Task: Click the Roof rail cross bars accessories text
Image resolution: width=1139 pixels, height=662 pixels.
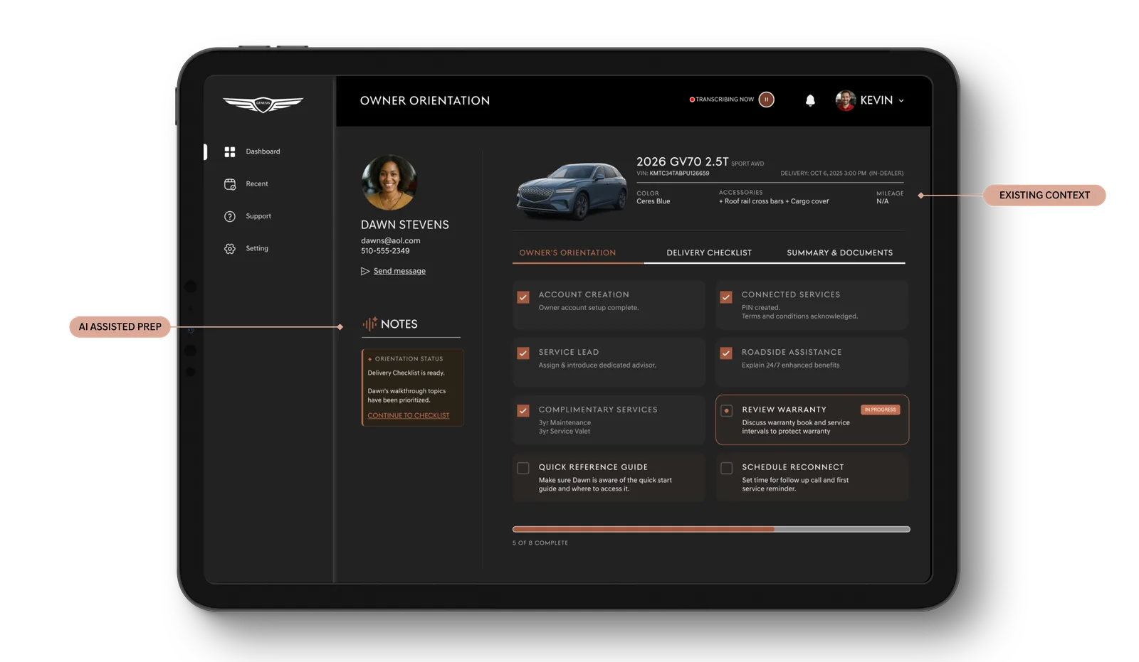Action: (774, 202)
